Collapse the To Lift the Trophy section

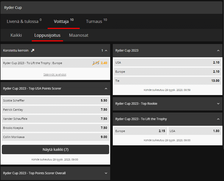point(218,119)
